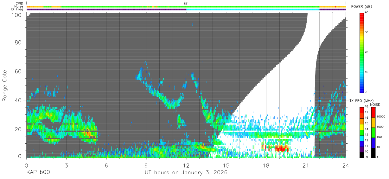Click the CPID value '151'
Viewport: 389px width, 179px height.
pyautogui.click(x=186, y=3)
